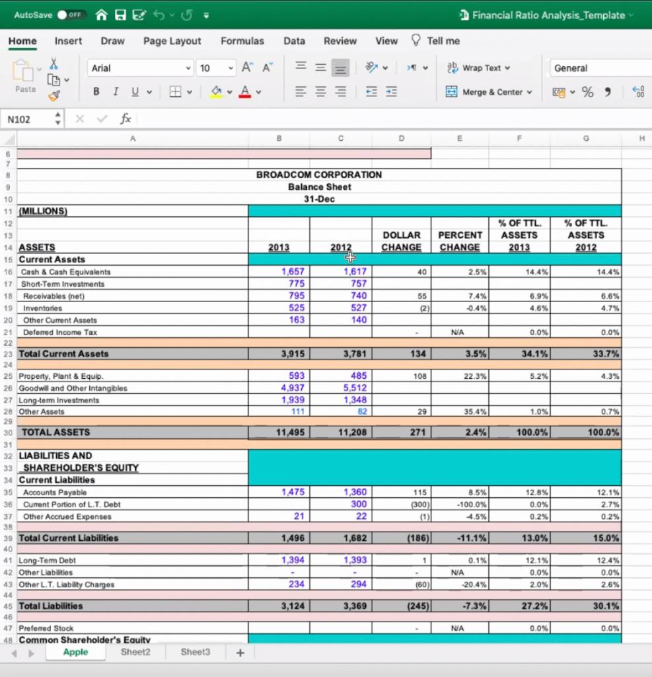Open the font size dropdown
Screen dimensions: 652x677
coord(230,67)
